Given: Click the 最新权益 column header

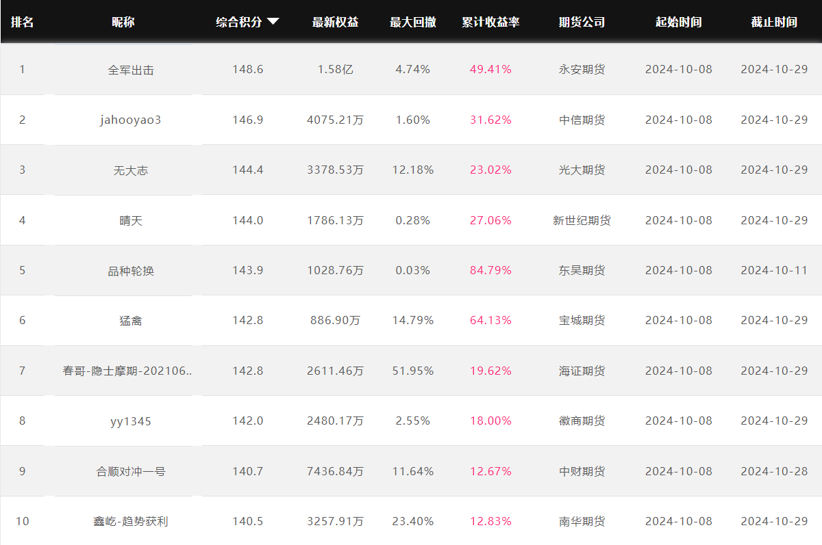Looking at the screenshot, I should pyautogui.click(x=335, y=22).
